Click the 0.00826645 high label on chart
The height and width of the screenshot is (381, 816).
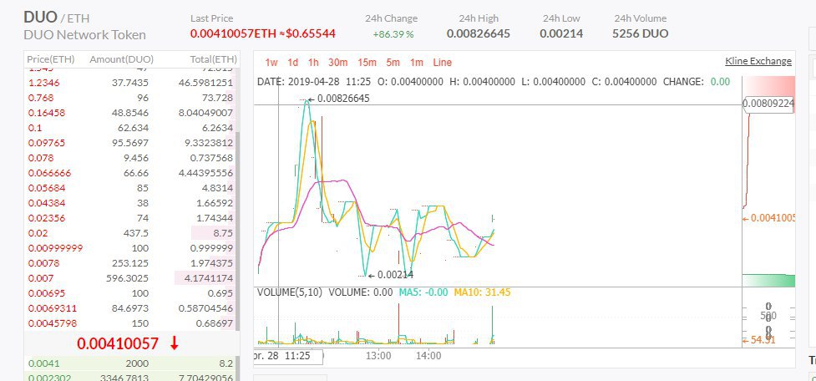pos(343,99)
